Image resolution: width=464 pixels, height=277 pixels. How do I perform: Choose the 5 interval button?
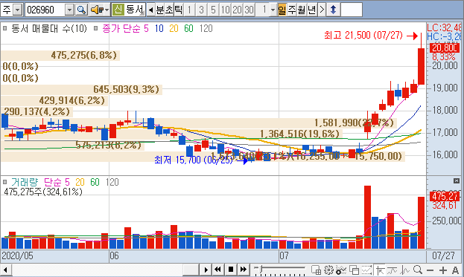pyautogui.click(x=213, y=10)
